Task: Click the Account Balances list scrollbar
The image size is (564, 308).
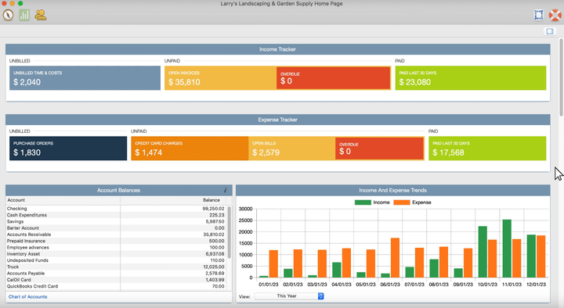Action: (x=230, y=232)
